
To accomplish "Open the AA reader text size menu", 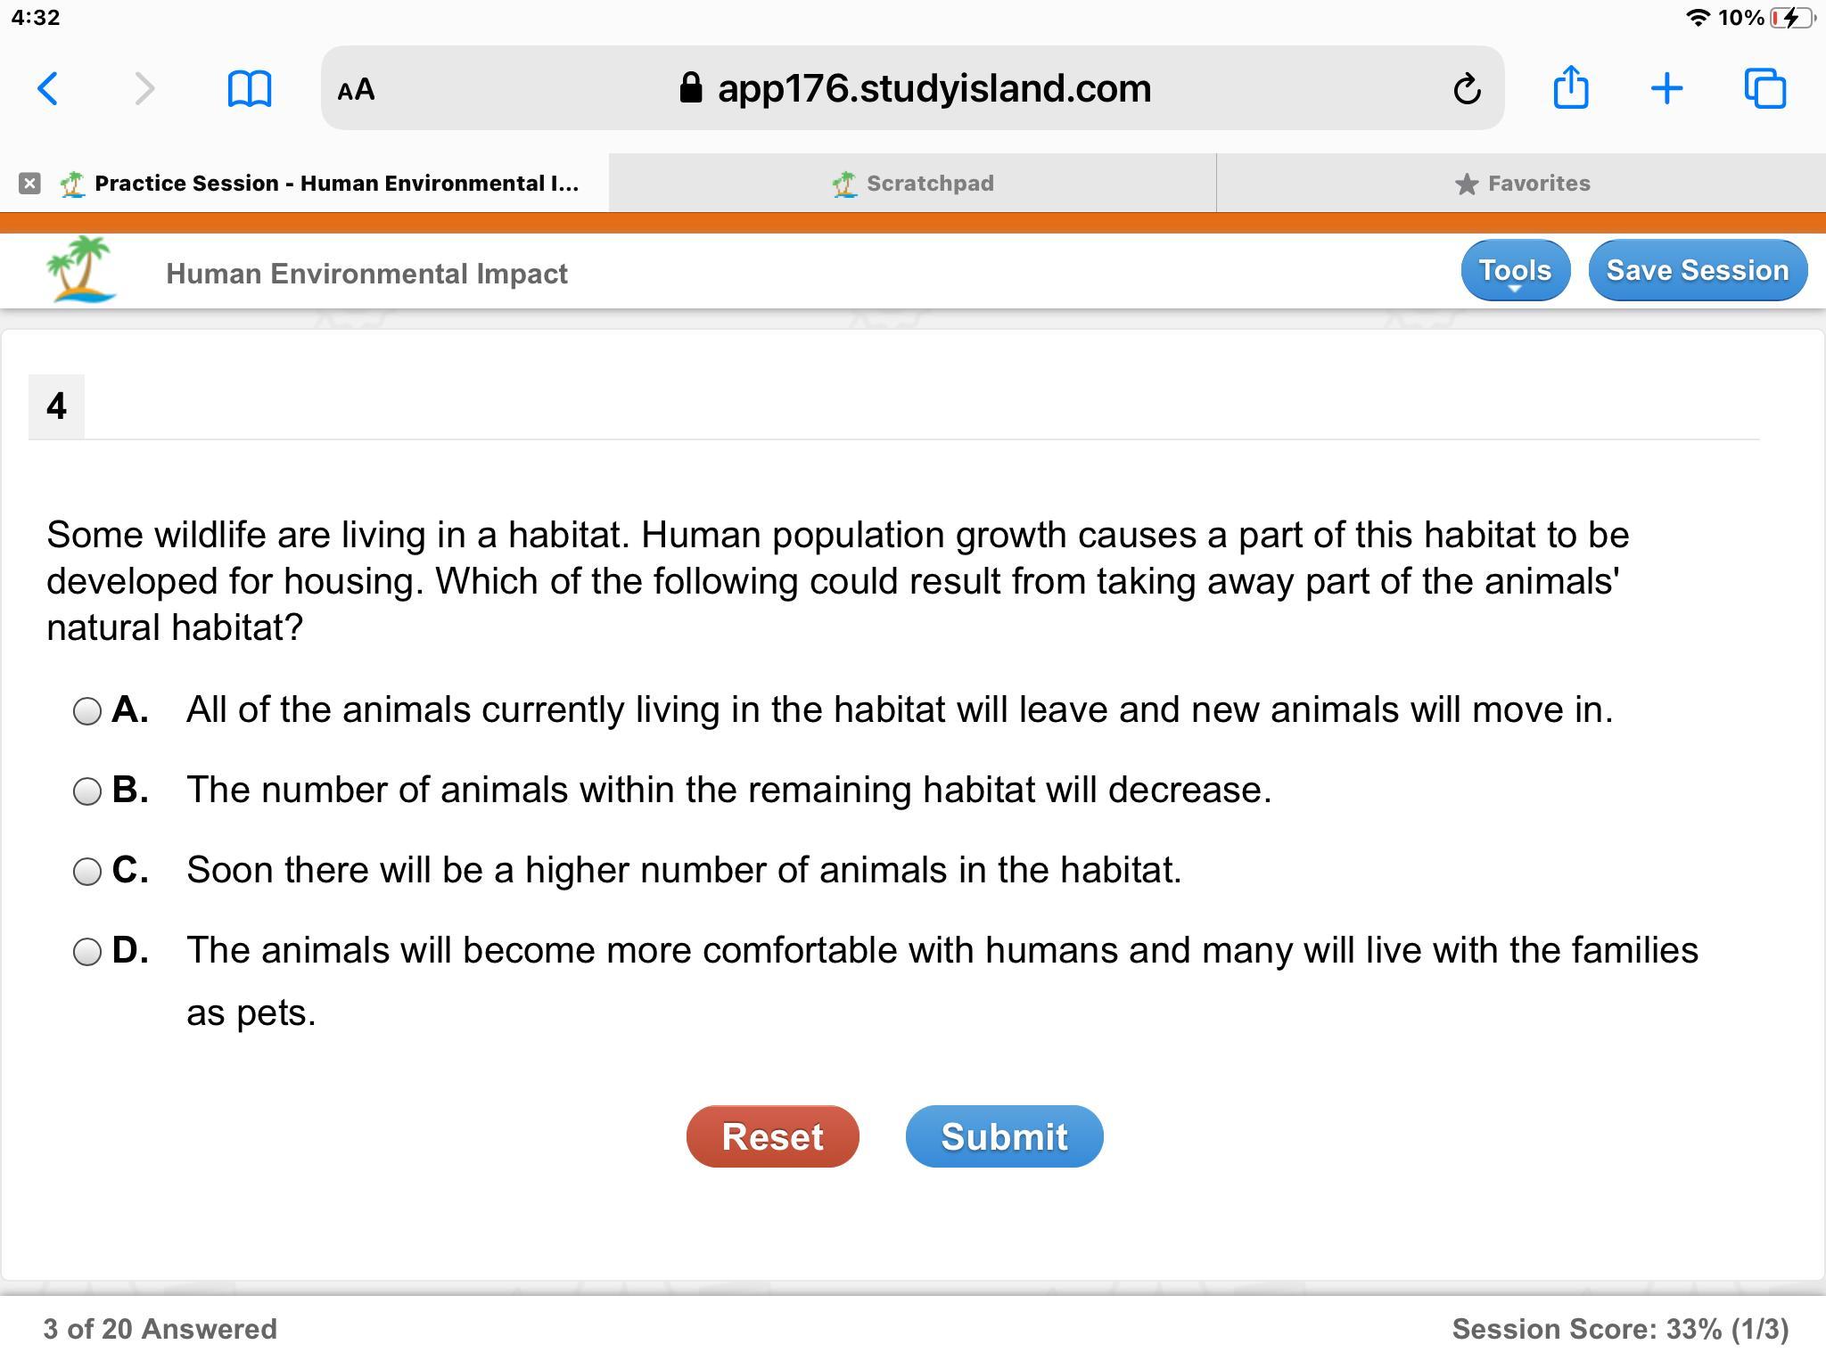I will (x=356, y=89).
